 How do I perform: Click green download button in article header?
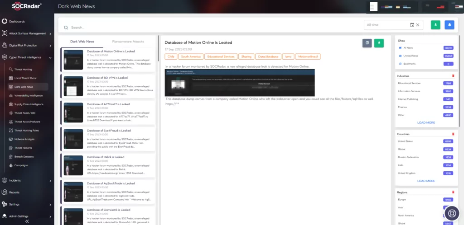(379, 43)
